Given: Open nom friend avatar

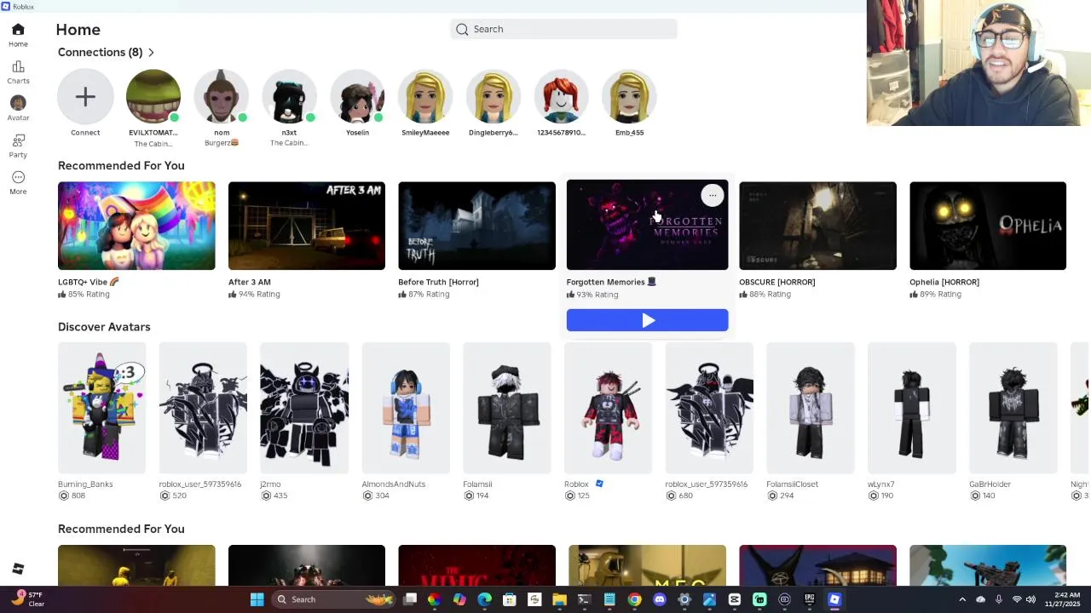Looking at the screenshot, I should tap(222, 97).
